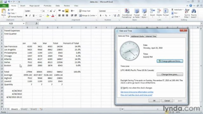Click Decrease Indent icon
This screenshot has width=203, height=114.
click(72, 16)
